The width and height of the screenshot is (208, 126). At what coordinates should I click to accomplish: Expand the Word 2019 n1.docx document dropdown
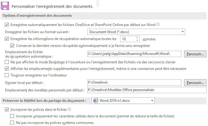coord(123,101)
